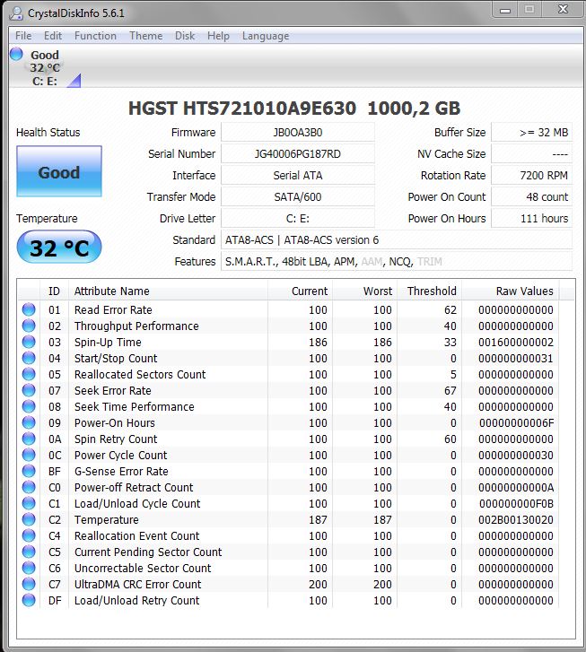Image resolution: width=586 pixels, height=652 pixels.
Task: Click status orb for Spin Retry Count
Action: [x=29, y=439]
